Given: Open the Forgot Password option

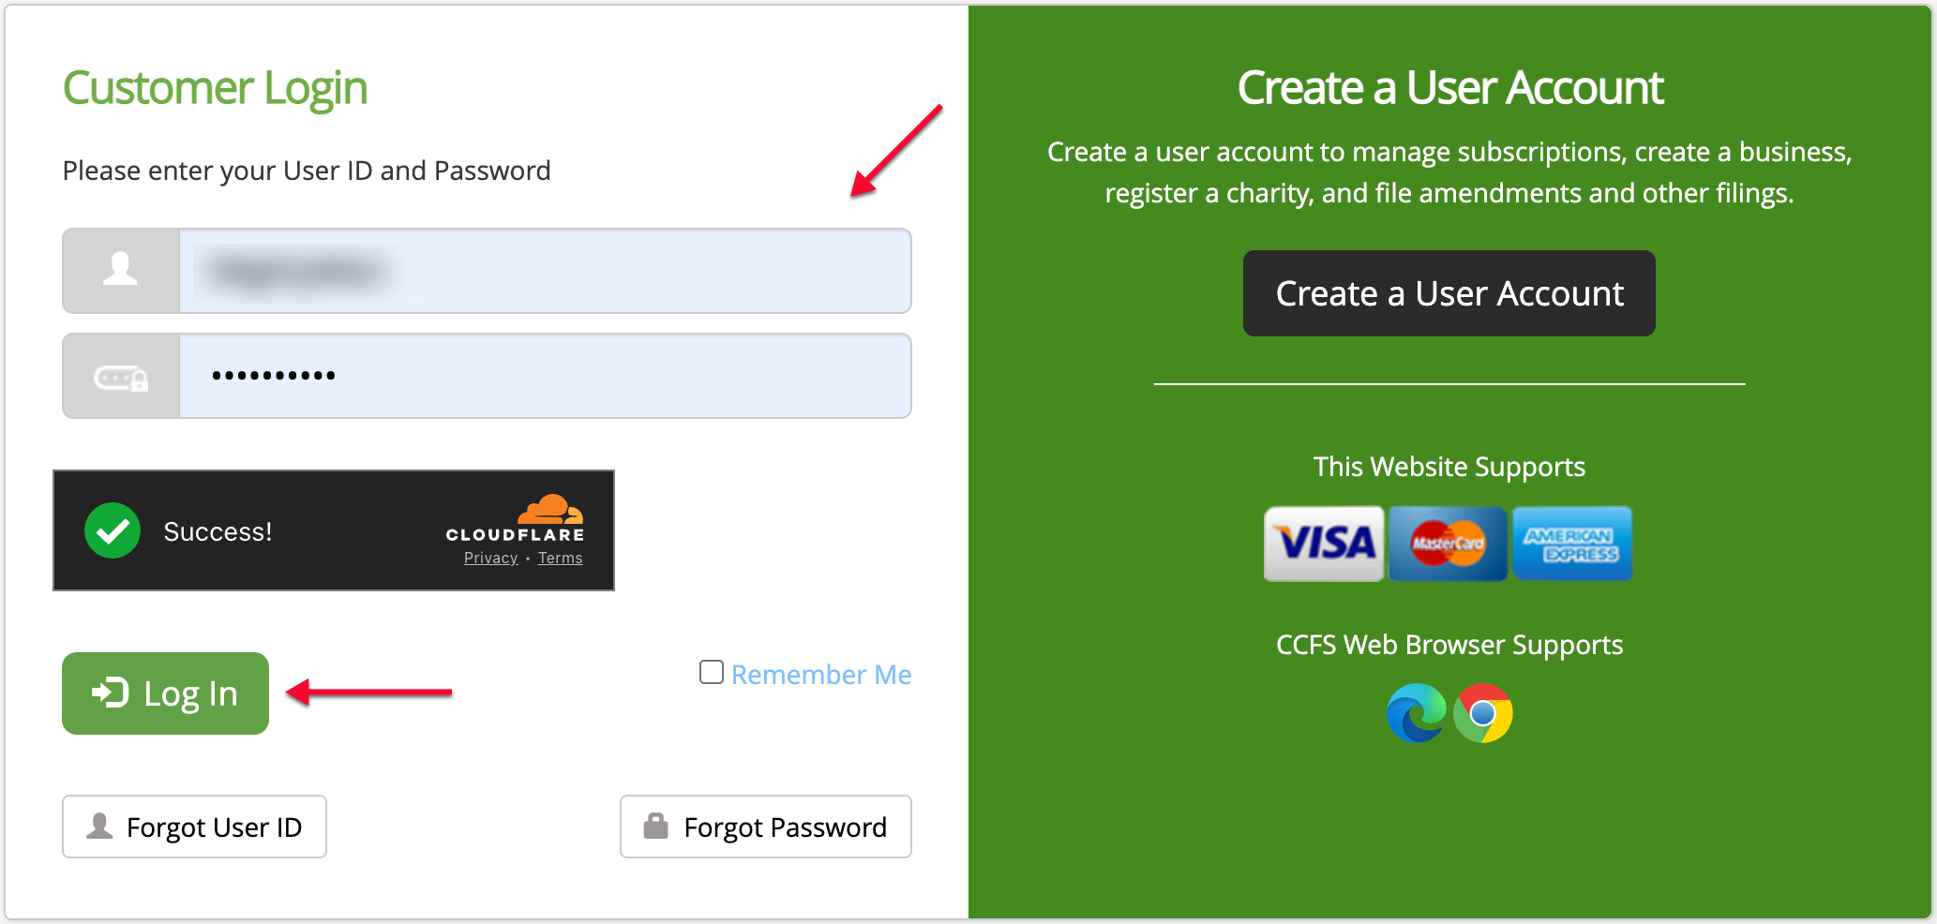Looking at the screenshot, I should click(766, 827).
